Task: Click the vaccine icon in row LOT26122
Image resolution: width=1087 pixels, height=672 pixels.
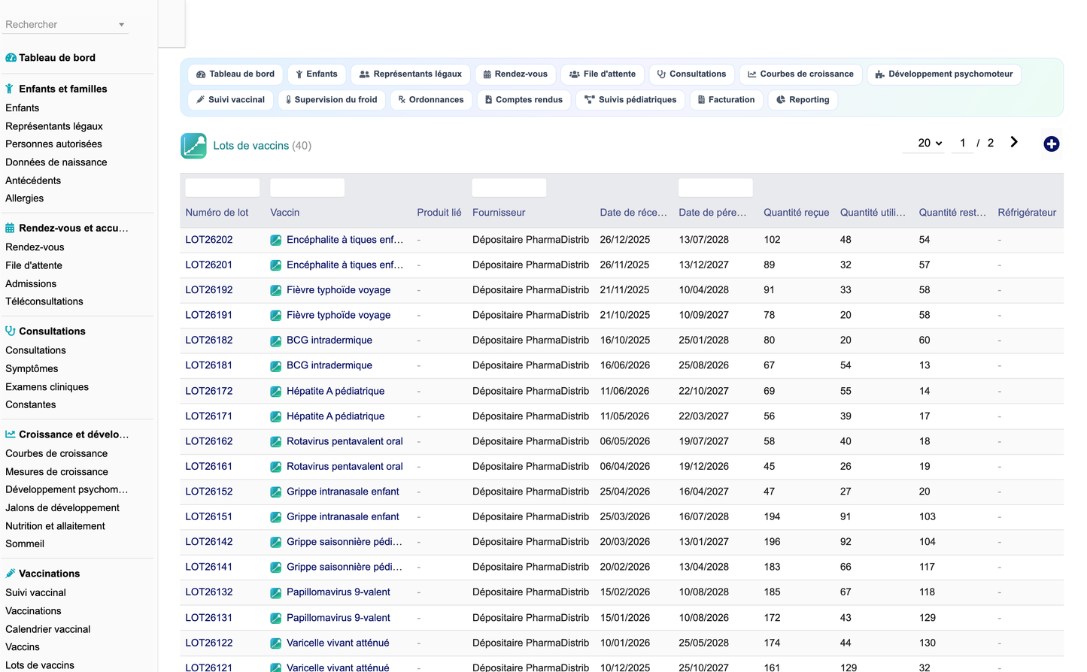Action: point(276,643)
